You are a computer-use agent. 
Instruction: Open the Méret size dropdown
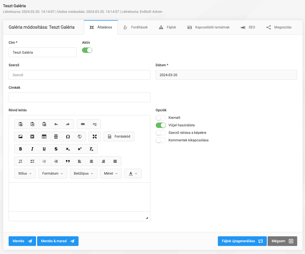111,174
